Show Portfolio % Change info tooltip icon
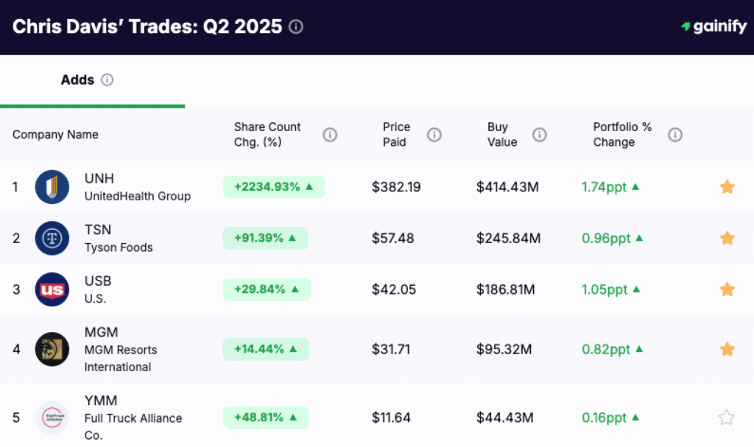This screenshot has width=754, height=447. tap(675, 135)
